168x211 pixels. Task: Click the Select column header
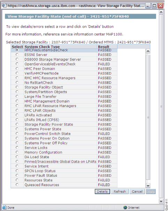click(x=17, y=47)
